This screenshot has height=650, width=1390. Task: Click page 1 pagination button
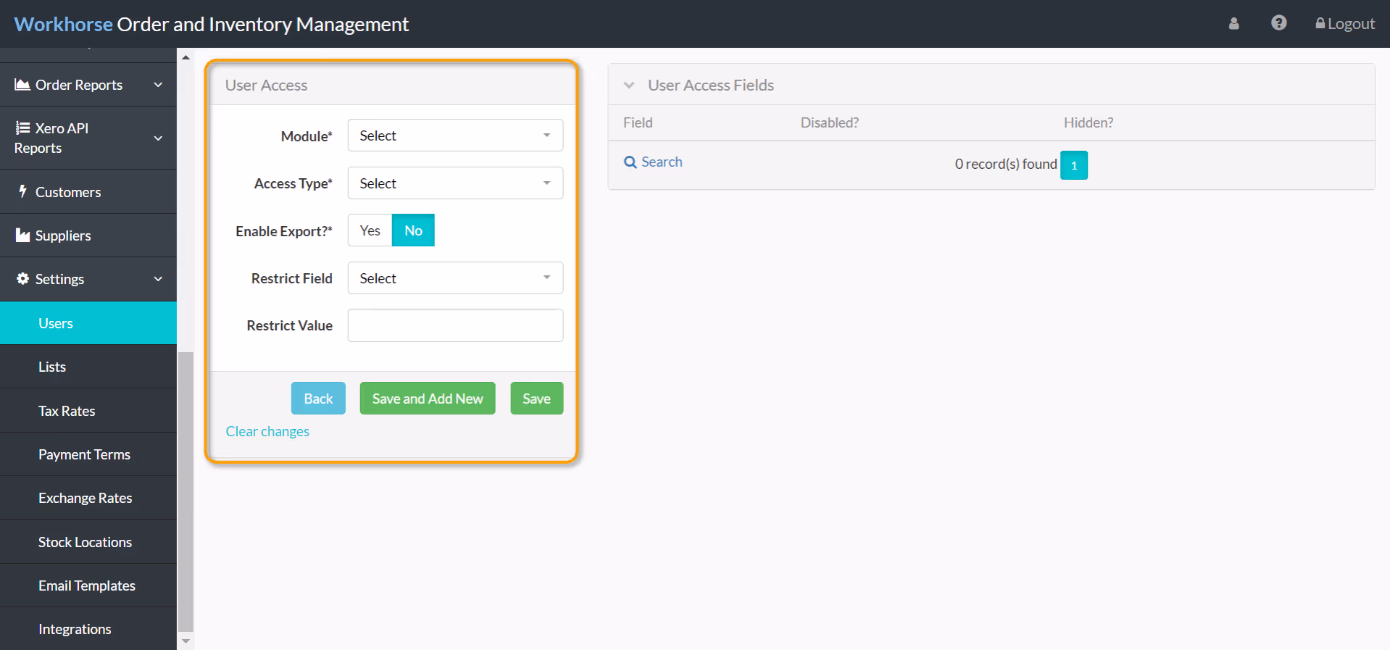click(1074, 165)
